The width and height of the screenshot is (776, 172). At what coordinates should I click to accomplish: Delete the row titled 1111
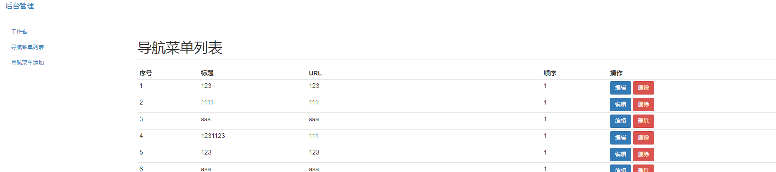click(643, 105)
